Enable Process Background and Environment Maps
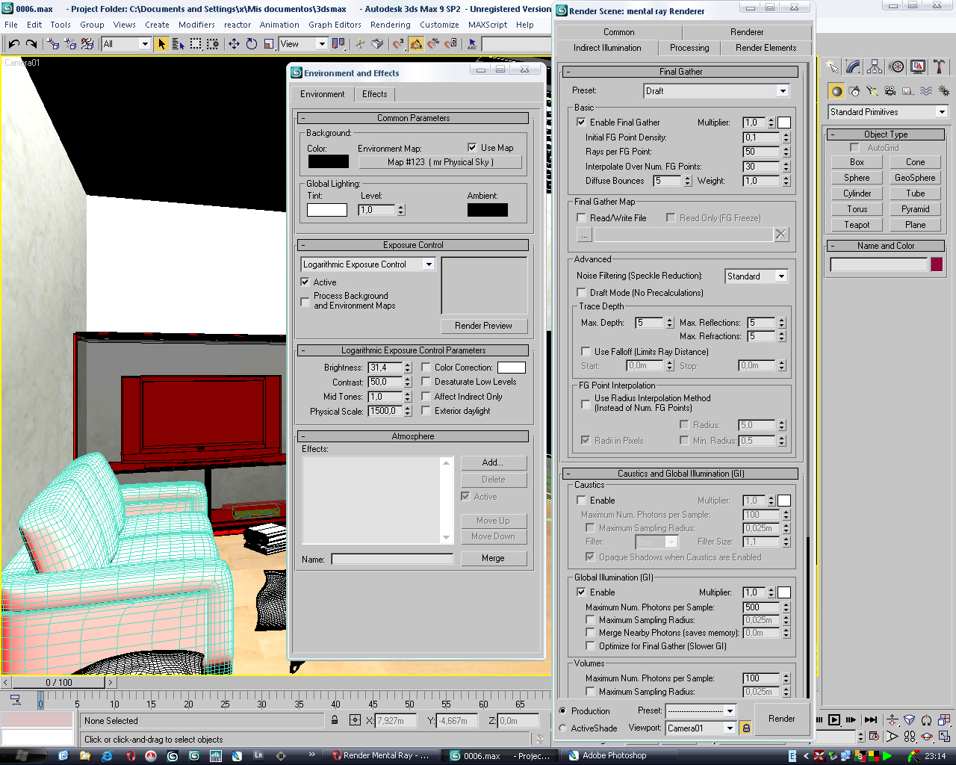 coord(305,301)
